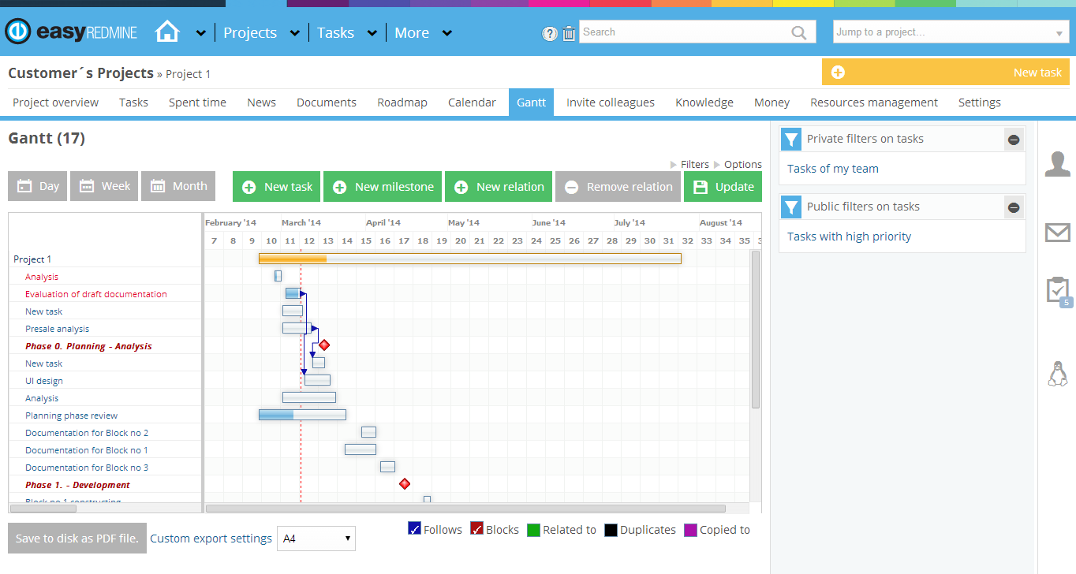This screenshot has width=1076, height=574.
Task: Open the Spent time tab
Action: click(197, 102)
